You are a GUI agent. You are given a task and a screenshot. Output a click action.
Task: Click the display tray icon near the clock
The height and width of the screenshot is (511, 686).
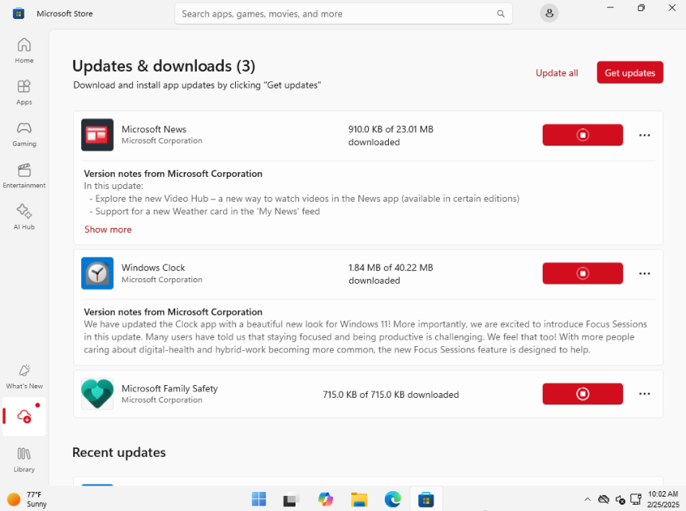(x=635, y=499)
